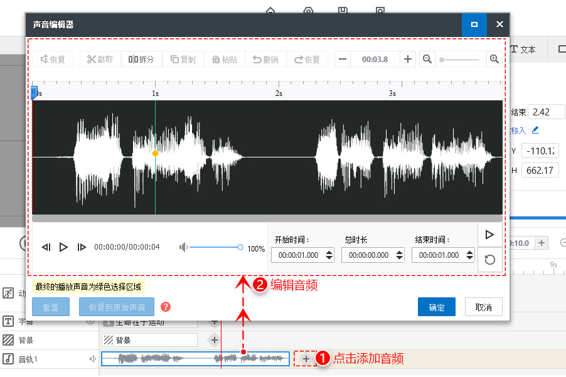Click the 撤销 (undo) icon

(266, 58)
